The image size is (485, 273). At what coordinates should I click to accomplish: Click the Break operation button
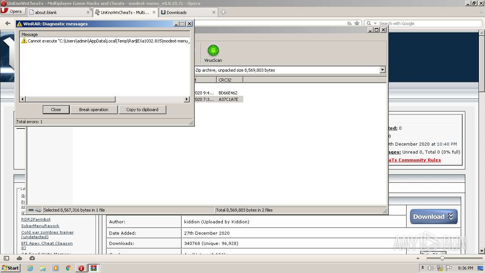pos(94,110)
